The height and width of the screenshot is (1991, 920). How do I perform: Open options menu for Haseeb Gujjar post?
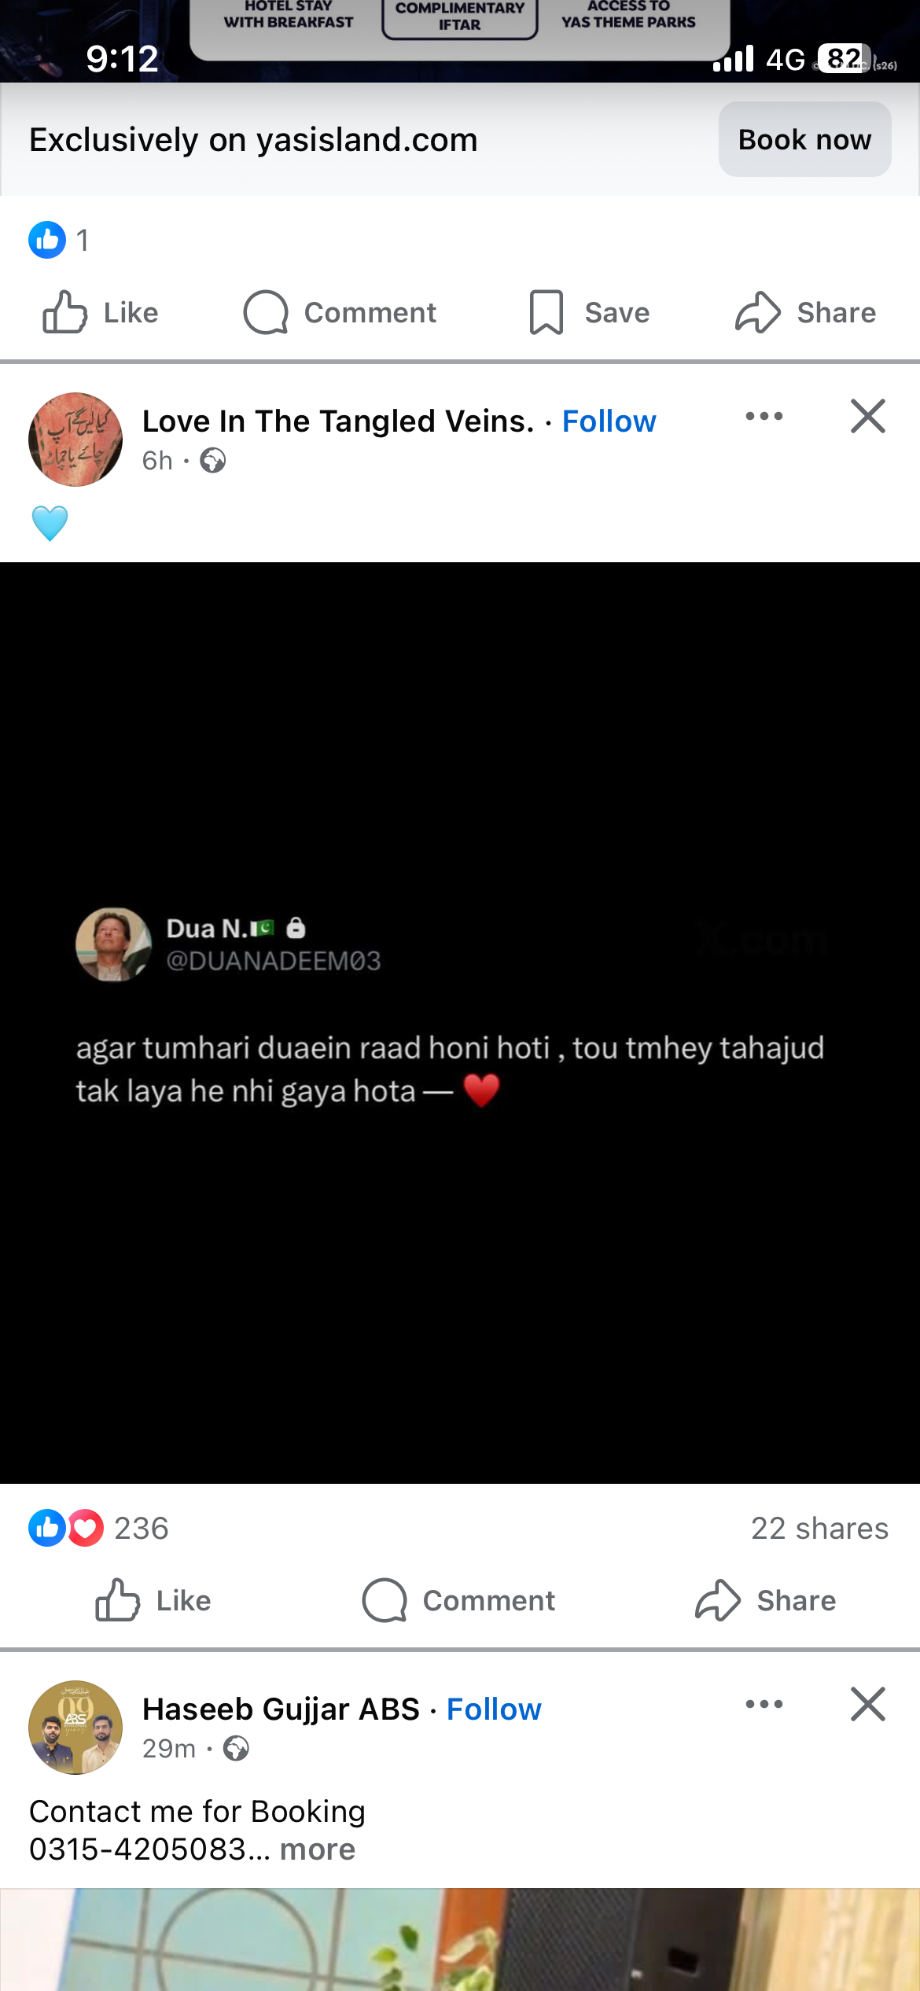[764, 1704]
